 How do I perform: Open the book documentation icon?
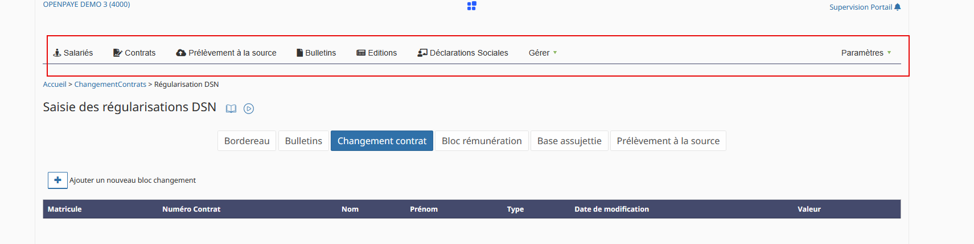click(231, 108)
